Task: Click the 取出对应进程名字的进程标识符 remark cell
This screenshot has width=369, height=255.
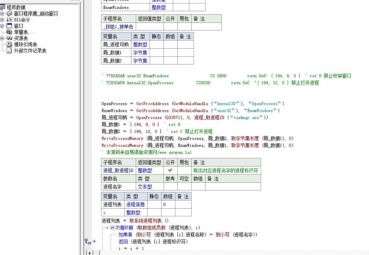Action: point(226,170)
